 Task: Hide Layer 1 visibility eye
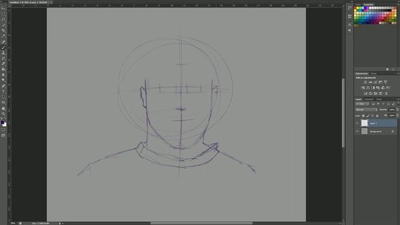tap(357, 123)
